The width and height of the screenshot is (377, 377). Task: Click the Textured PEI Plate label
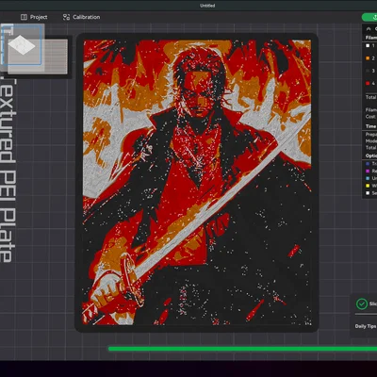point(8,171)
